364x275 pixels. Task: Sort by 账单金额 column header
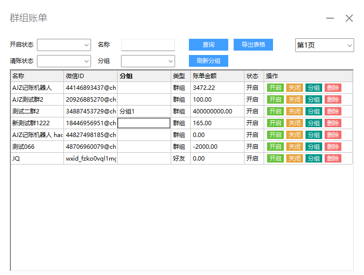(x=216, y=76)
